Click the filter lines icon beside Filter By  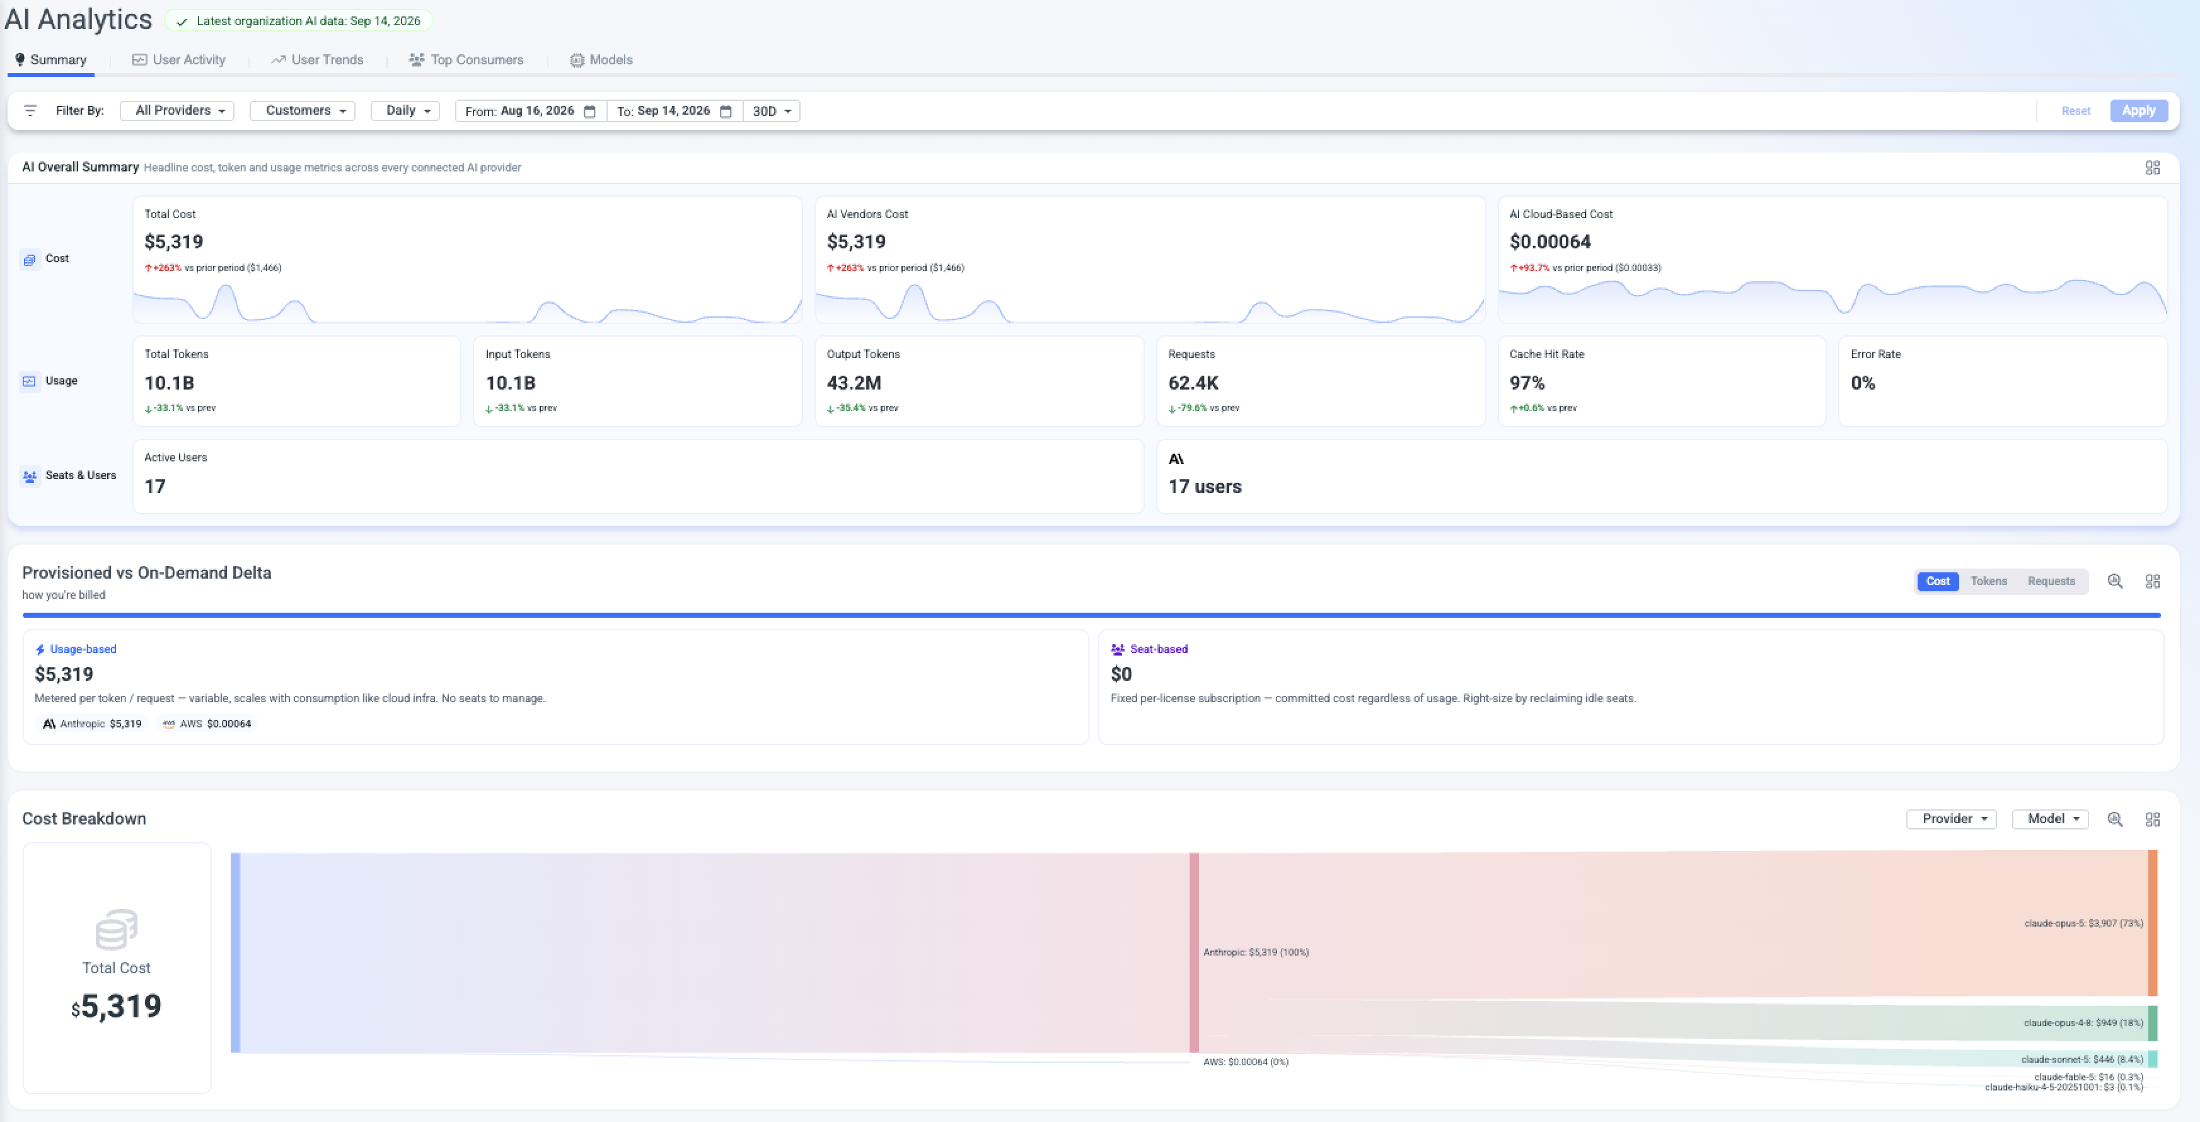click(x=30, y=110)
